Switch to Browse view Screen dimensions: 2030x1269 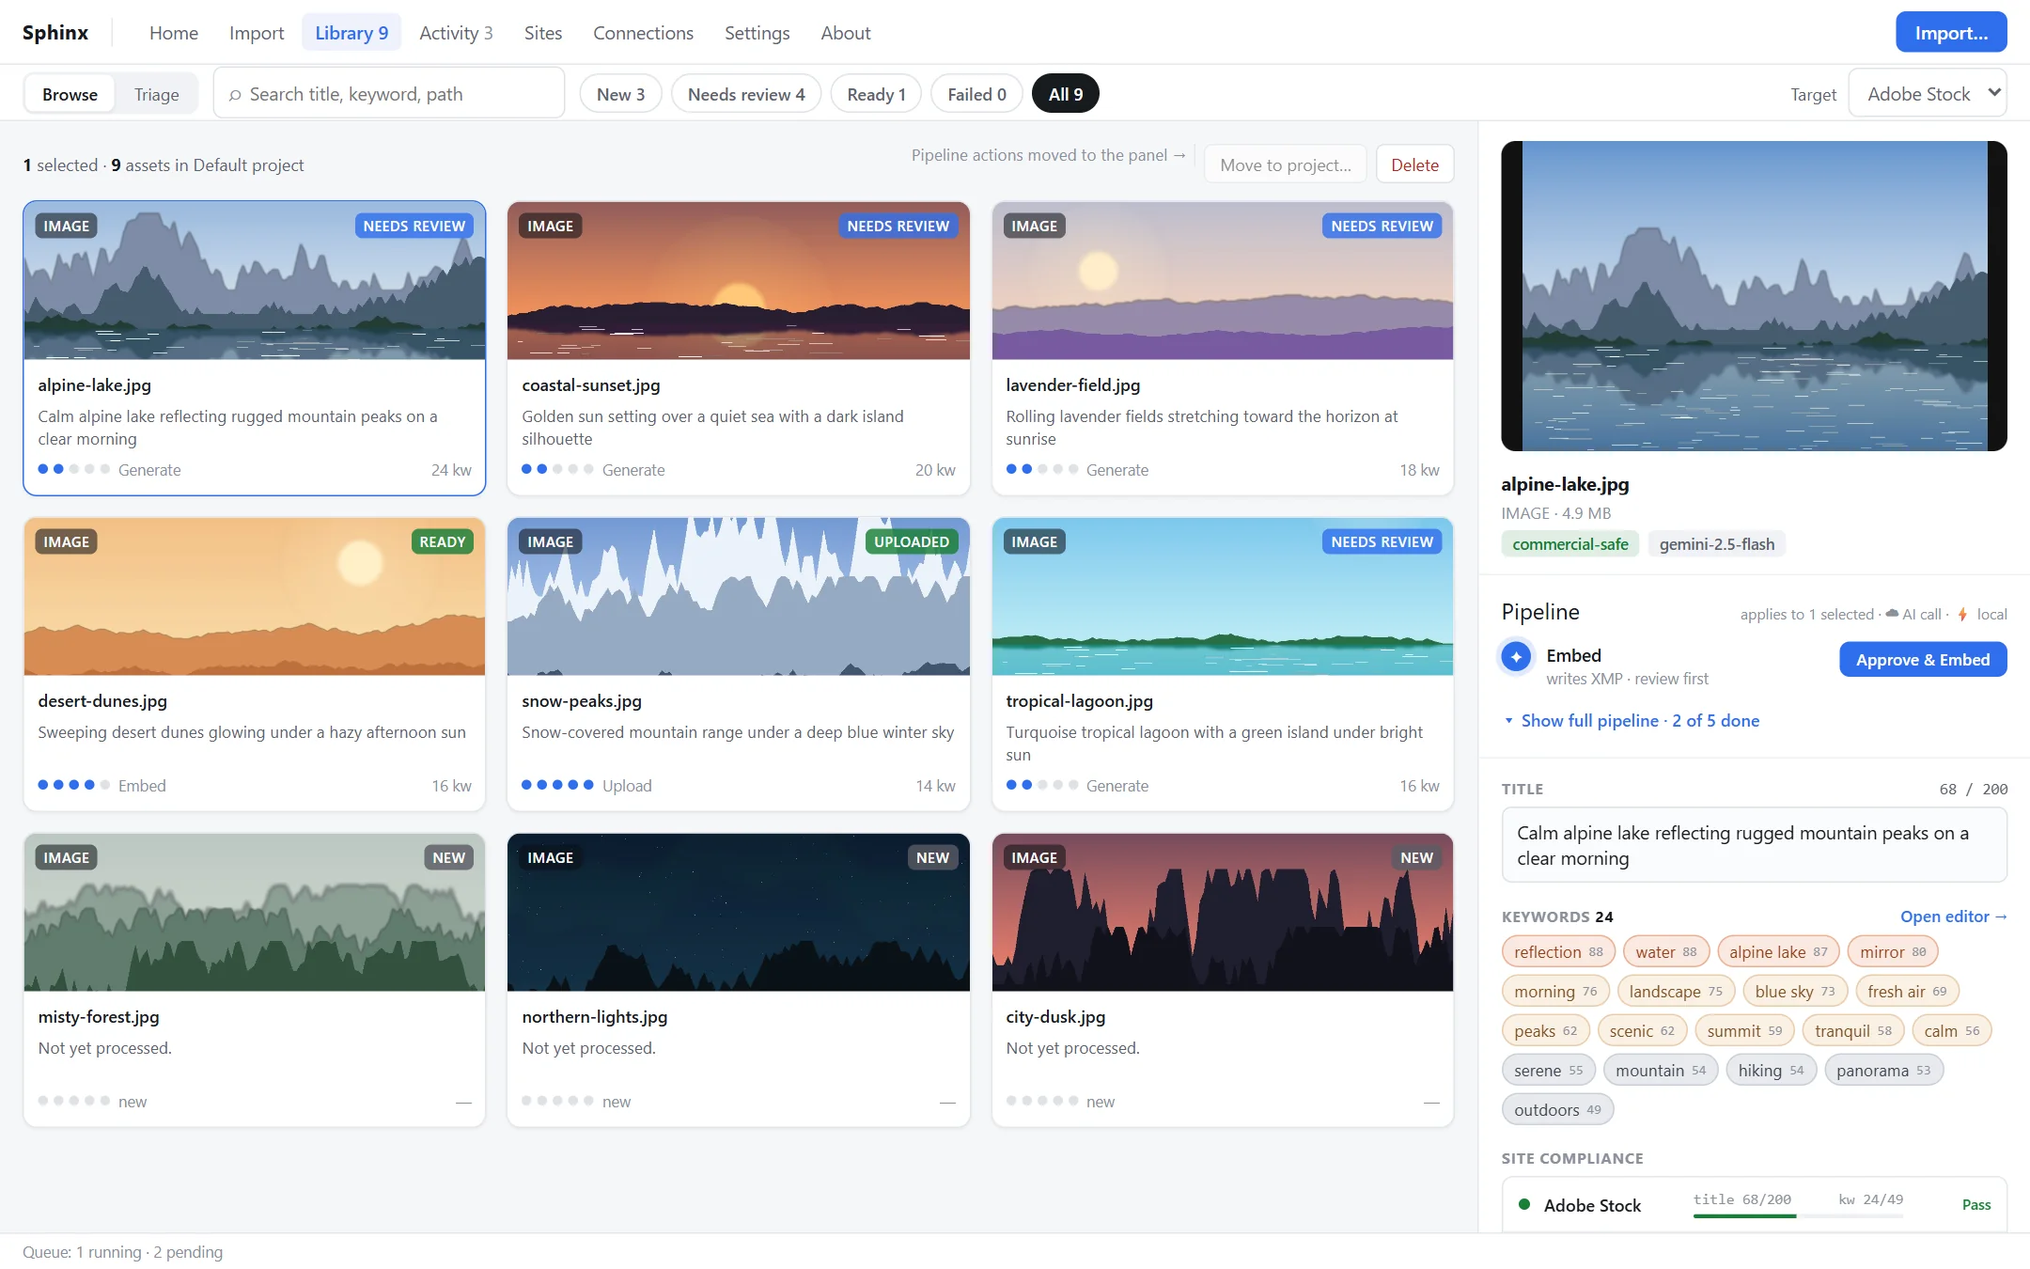70,94
